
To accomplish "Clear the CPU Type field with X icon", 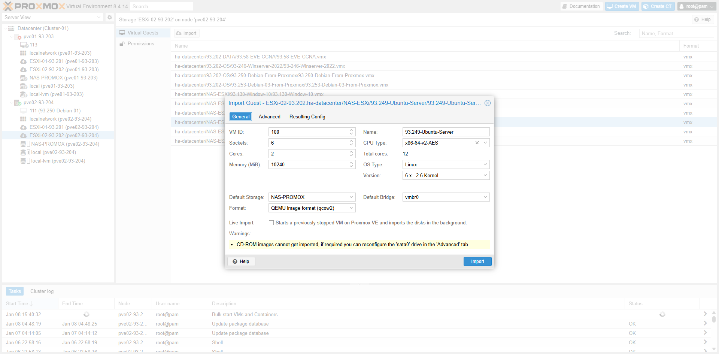I will pyautogui.click(x=477, y=143).
